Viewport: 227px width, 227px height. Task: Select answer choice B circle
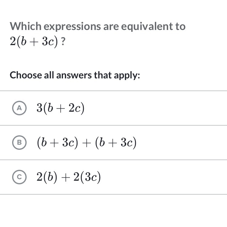click(x=19, y=143)
